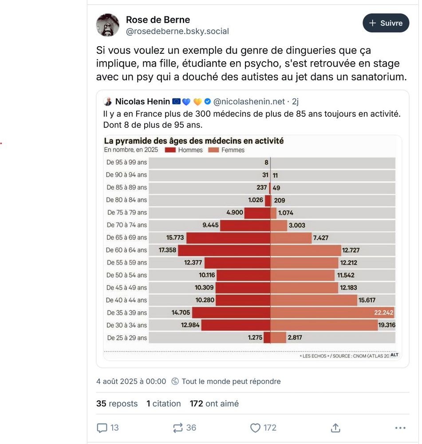The image size is (422, 444).
Task: Open the three-dot more options icon
Action: [x=399, y=428]
